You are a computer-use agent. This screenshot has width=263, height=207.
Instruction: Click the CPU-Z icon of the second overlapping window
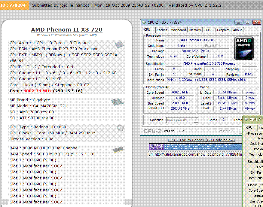click(x=246, y=119)
